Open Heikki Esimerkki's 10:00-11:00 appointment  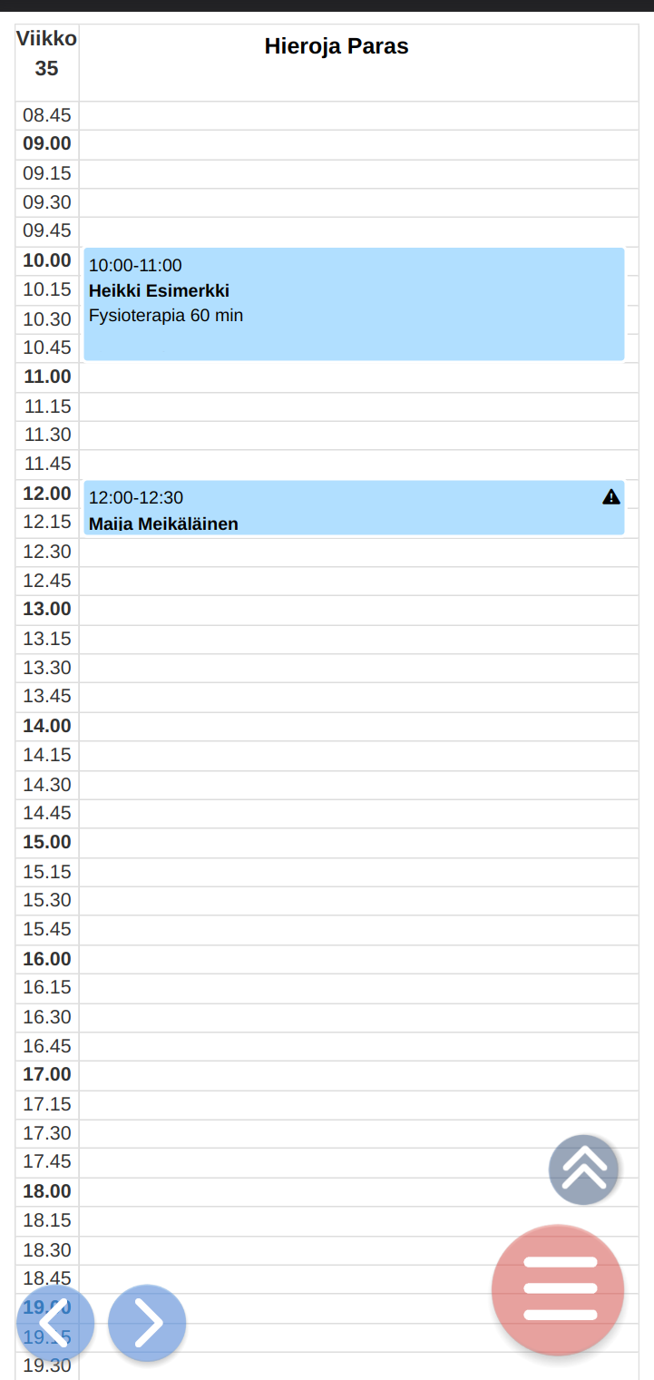point(354,304)
